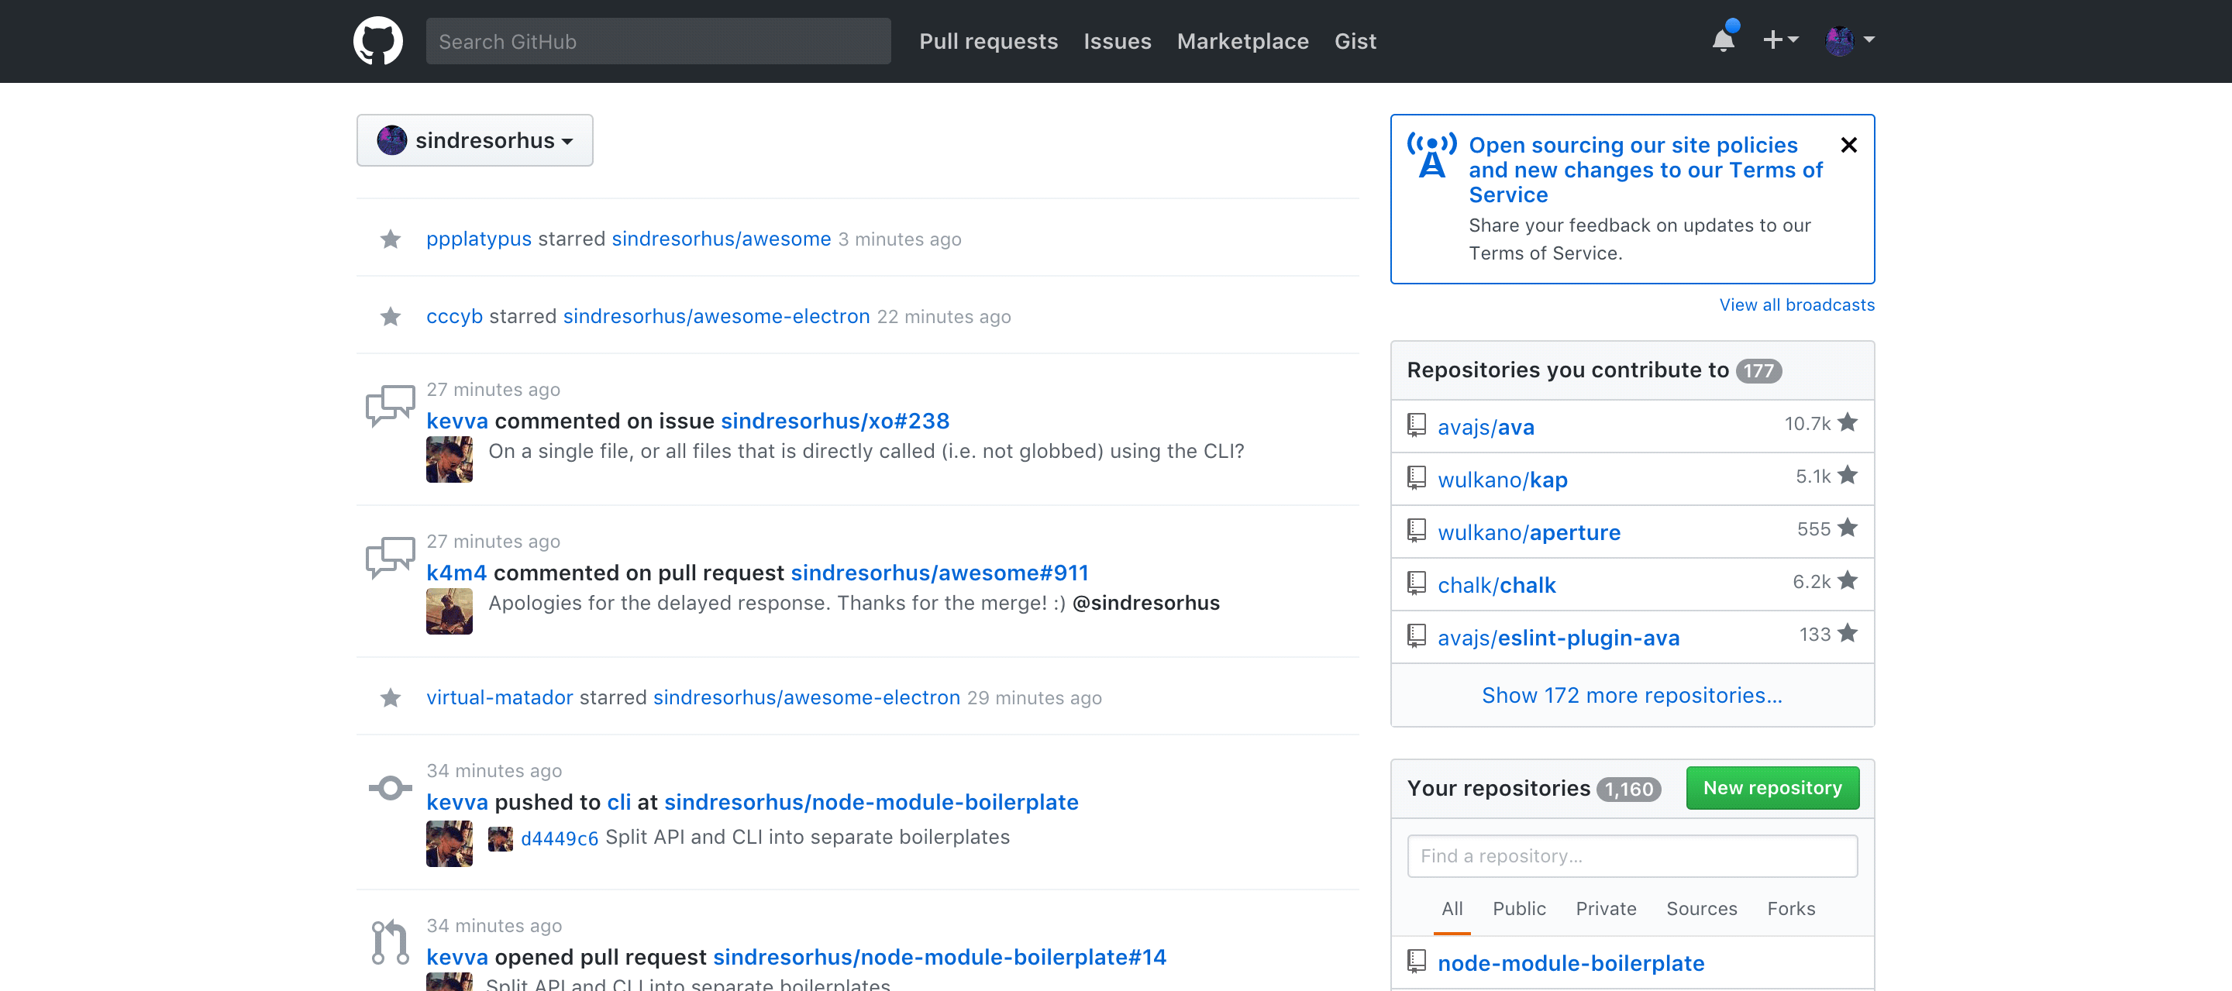Click the Search GitHub field
Image resolution: width=2232 pixels, height=991 pixels.
coord(658,41)
